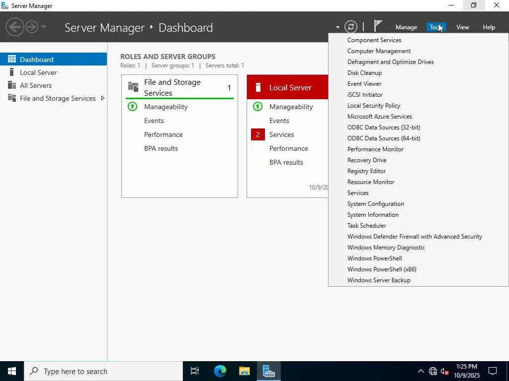Click the green Manageability icon in File and Storage tile
The image size is (509, 381).
pyautogui.click(x=132, y=107)
